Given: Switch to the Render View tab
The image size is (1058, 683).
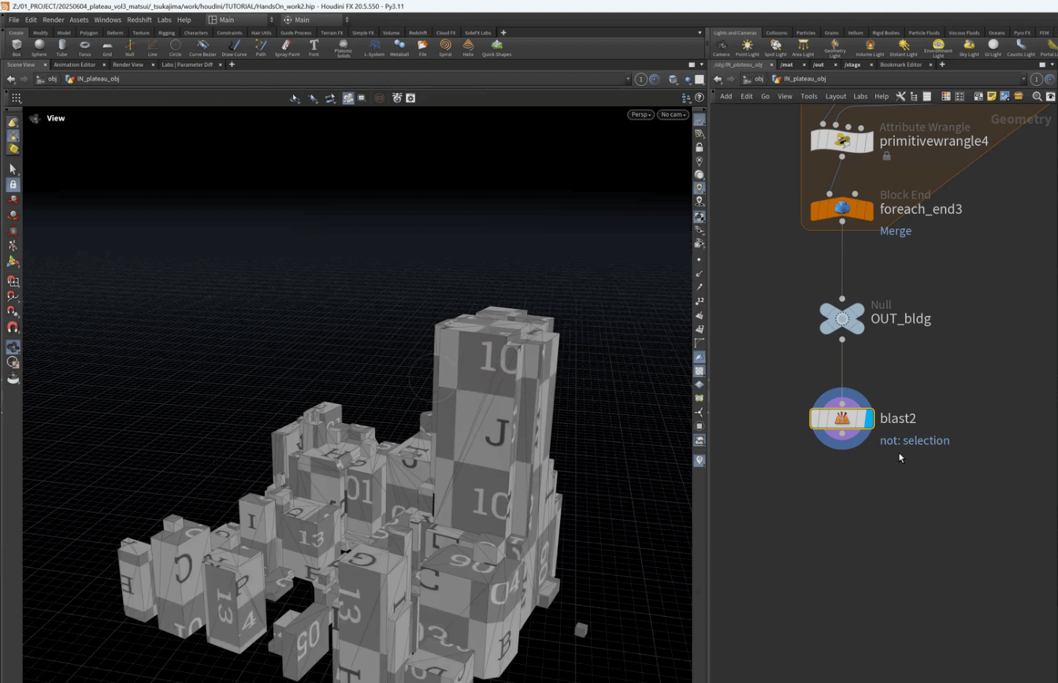Looking at the screenshot, I should pos(128,65).
